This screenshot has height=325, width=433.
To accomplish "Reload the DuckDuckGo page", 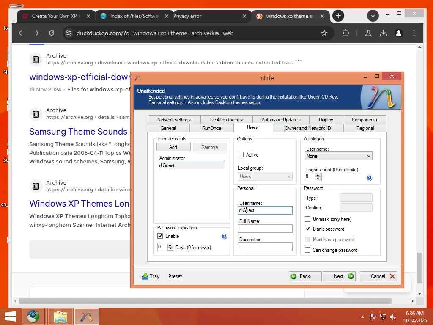I will pyautogui.click(x=51, y=33).
